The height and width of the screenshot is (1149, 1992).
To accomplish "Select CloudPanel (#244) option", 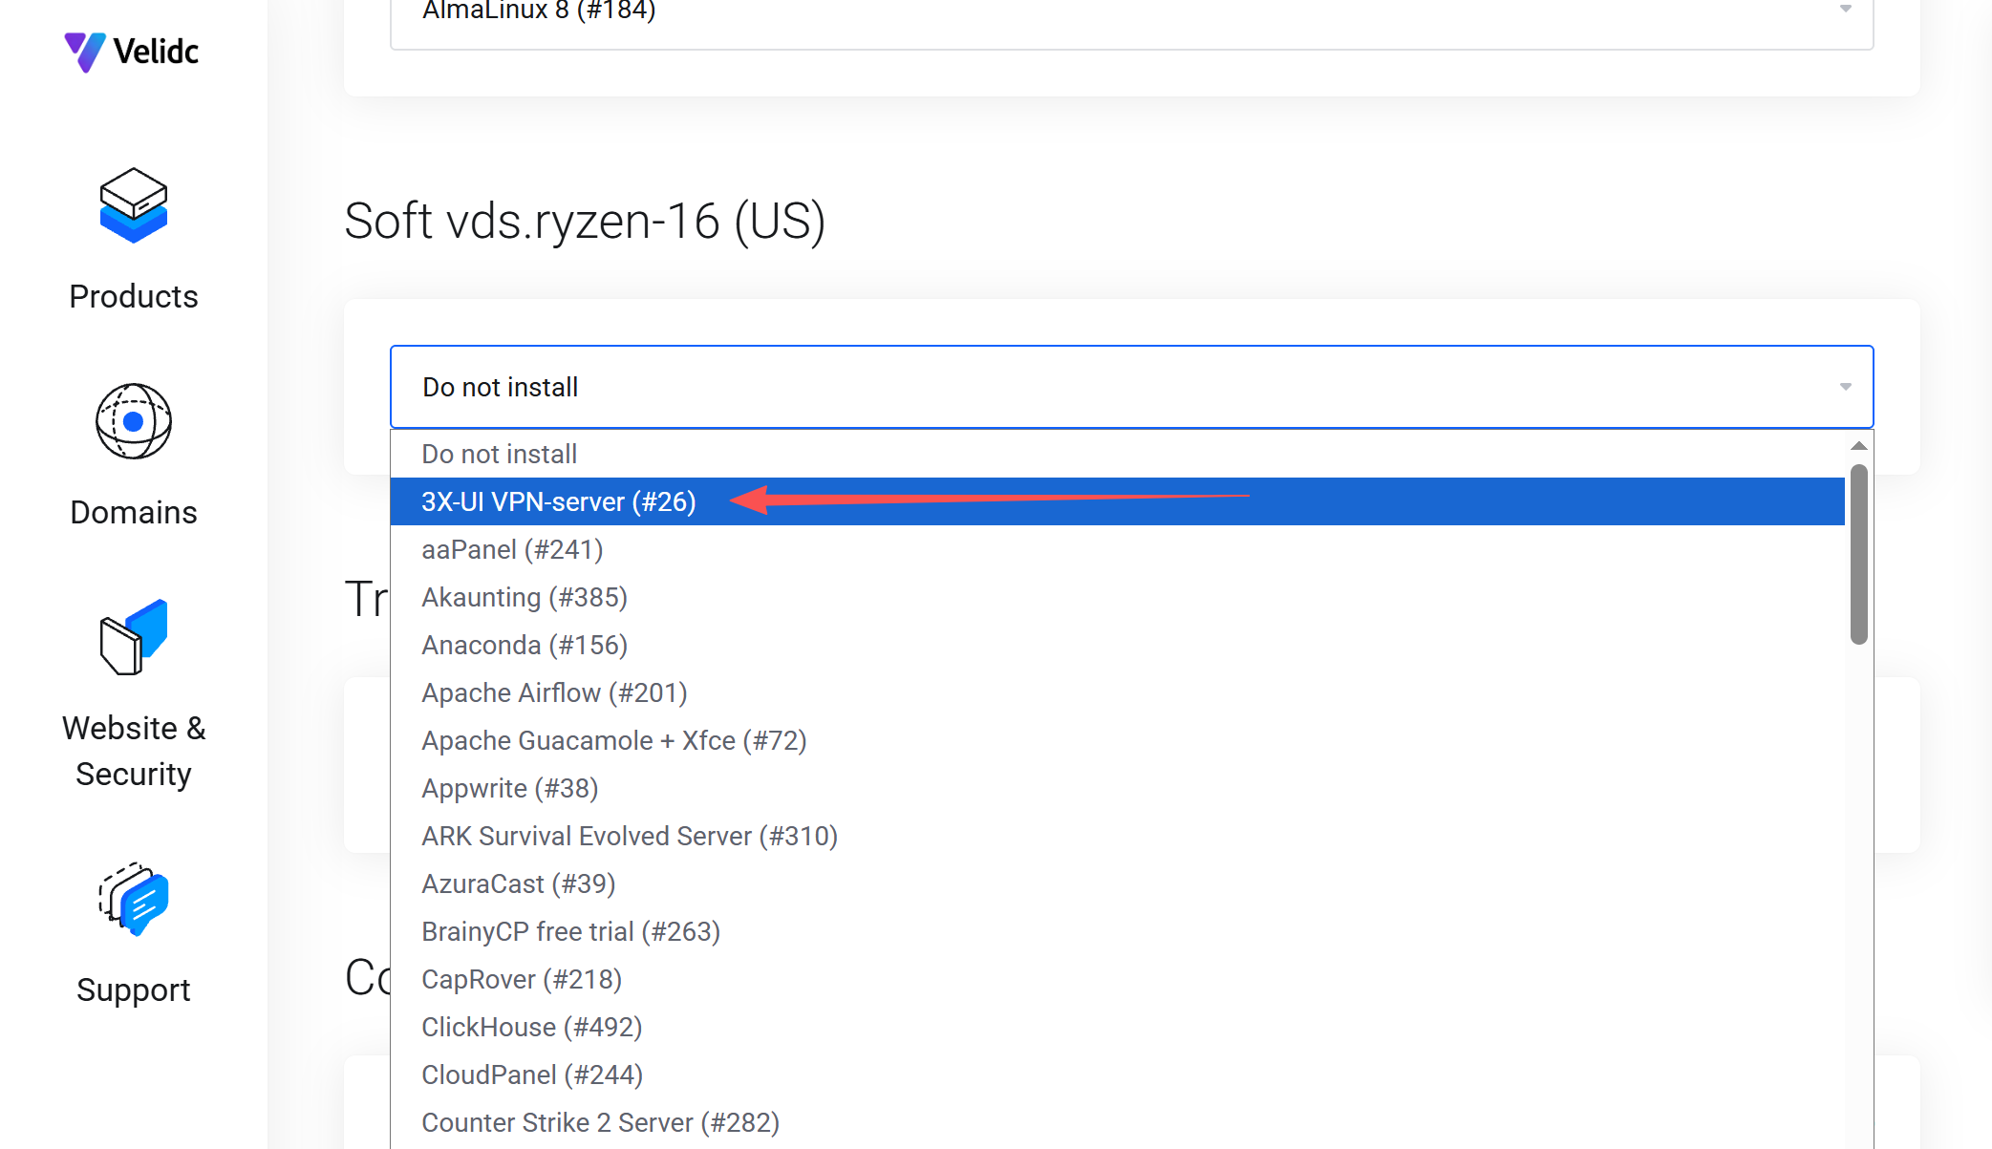I will click(532, 1075).
